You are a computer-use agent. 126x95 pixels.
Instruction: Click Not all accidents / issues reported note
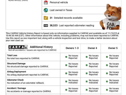point(32,50)
